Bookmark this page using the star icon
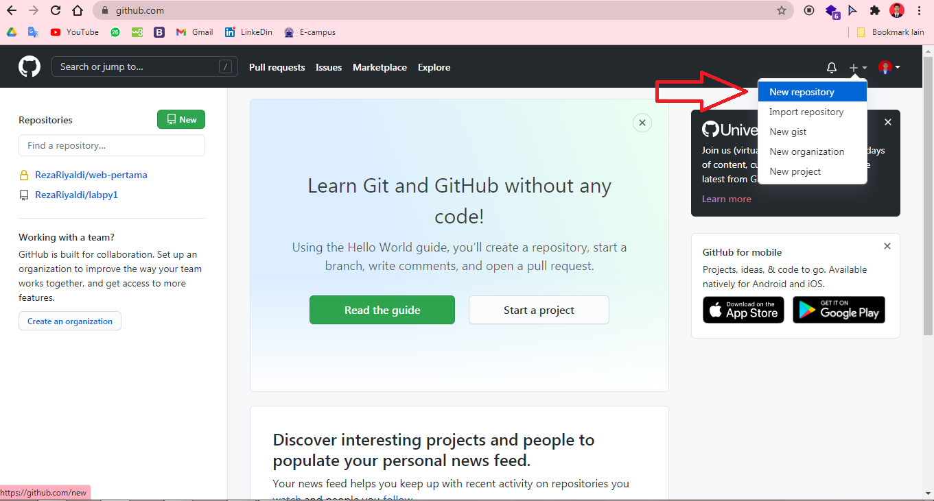The image size is (934, 501). (x=782, y=10)
